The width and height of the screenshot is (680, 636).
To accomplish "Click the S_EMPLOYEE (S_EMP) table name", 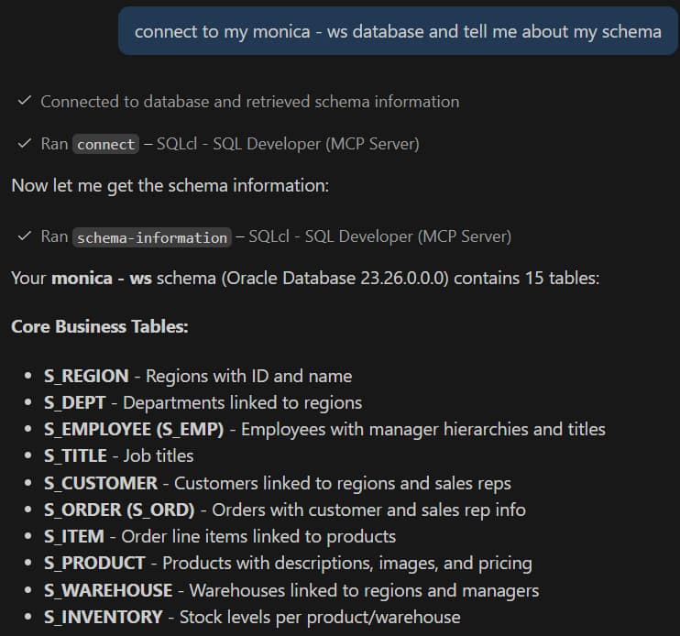I will coord(137,429).
